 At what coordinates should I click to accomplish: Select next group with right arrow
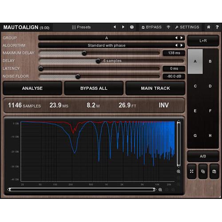click(x=182, y=38)
